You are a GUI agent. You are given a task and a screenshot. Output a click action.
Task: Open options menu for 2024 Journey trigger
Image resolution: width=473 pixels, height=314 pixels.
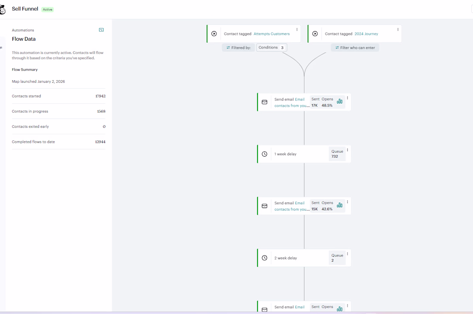pos(398,30)
